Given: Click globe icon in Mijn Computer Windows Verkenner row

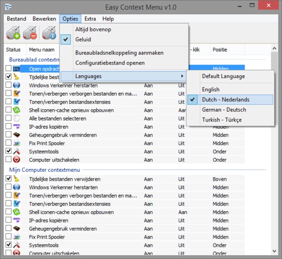Looking at the screenshot, I should 16,187.
